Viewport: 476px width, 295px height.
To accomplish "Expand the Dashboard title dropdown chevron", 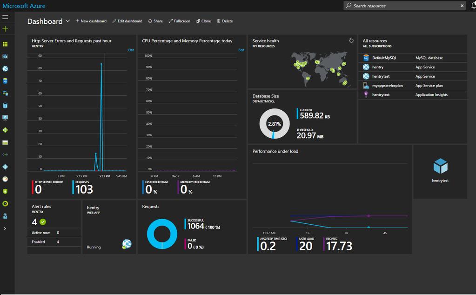I will point(67,21).
